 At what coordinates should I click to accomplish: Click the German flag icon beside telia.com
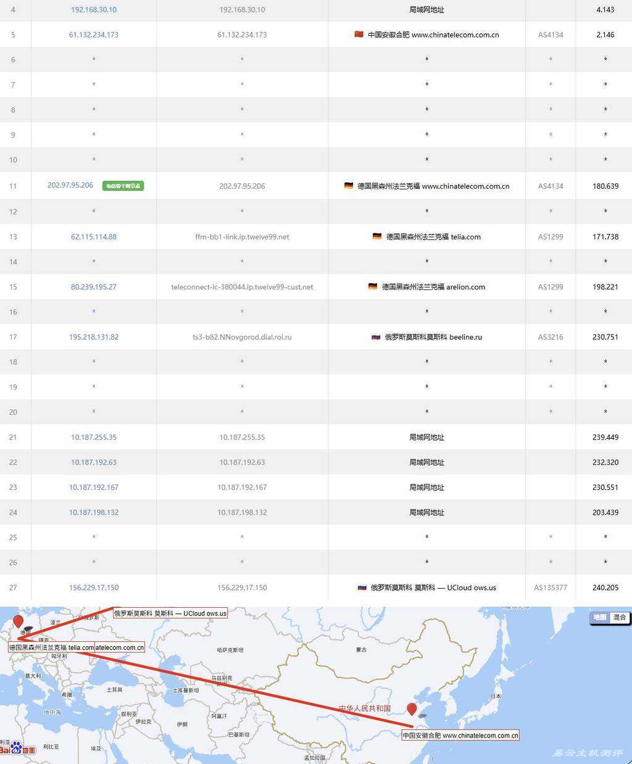pyautogui.click(x=377, y=236)
